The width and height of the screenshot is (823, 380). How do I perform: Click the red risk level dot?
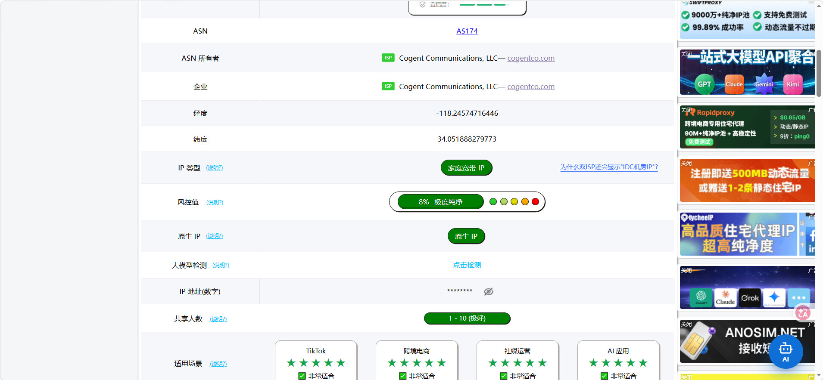pos(535,202)
